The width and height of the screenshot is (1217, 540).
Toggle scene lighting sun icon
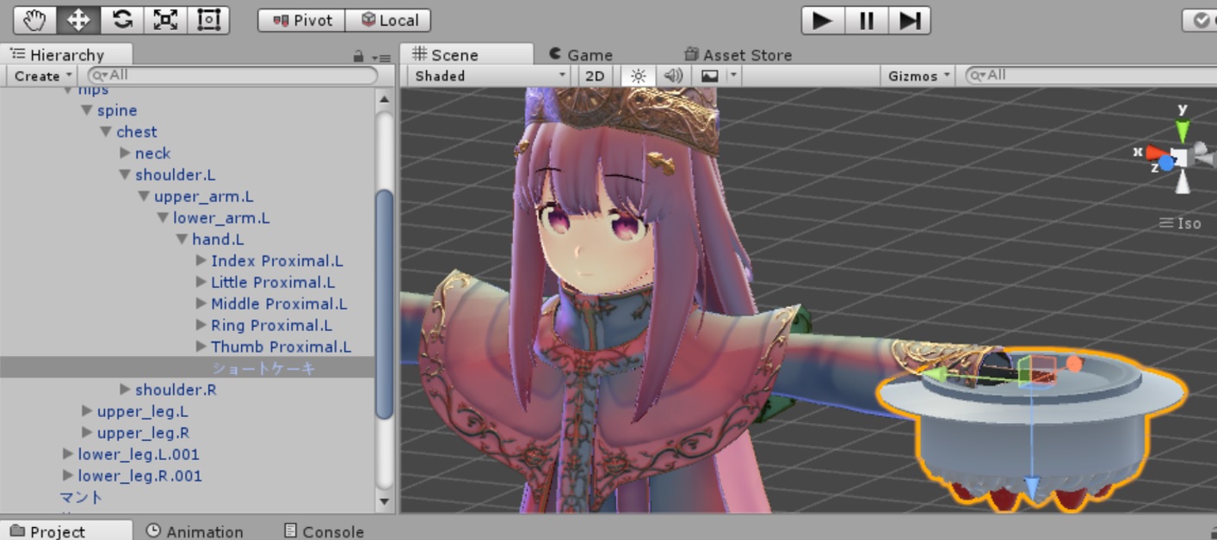pyautogui.click(x=638, y=76)
